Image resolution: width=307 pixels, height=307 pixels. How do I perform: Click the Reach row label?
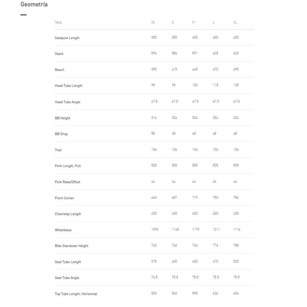(60, 70)
